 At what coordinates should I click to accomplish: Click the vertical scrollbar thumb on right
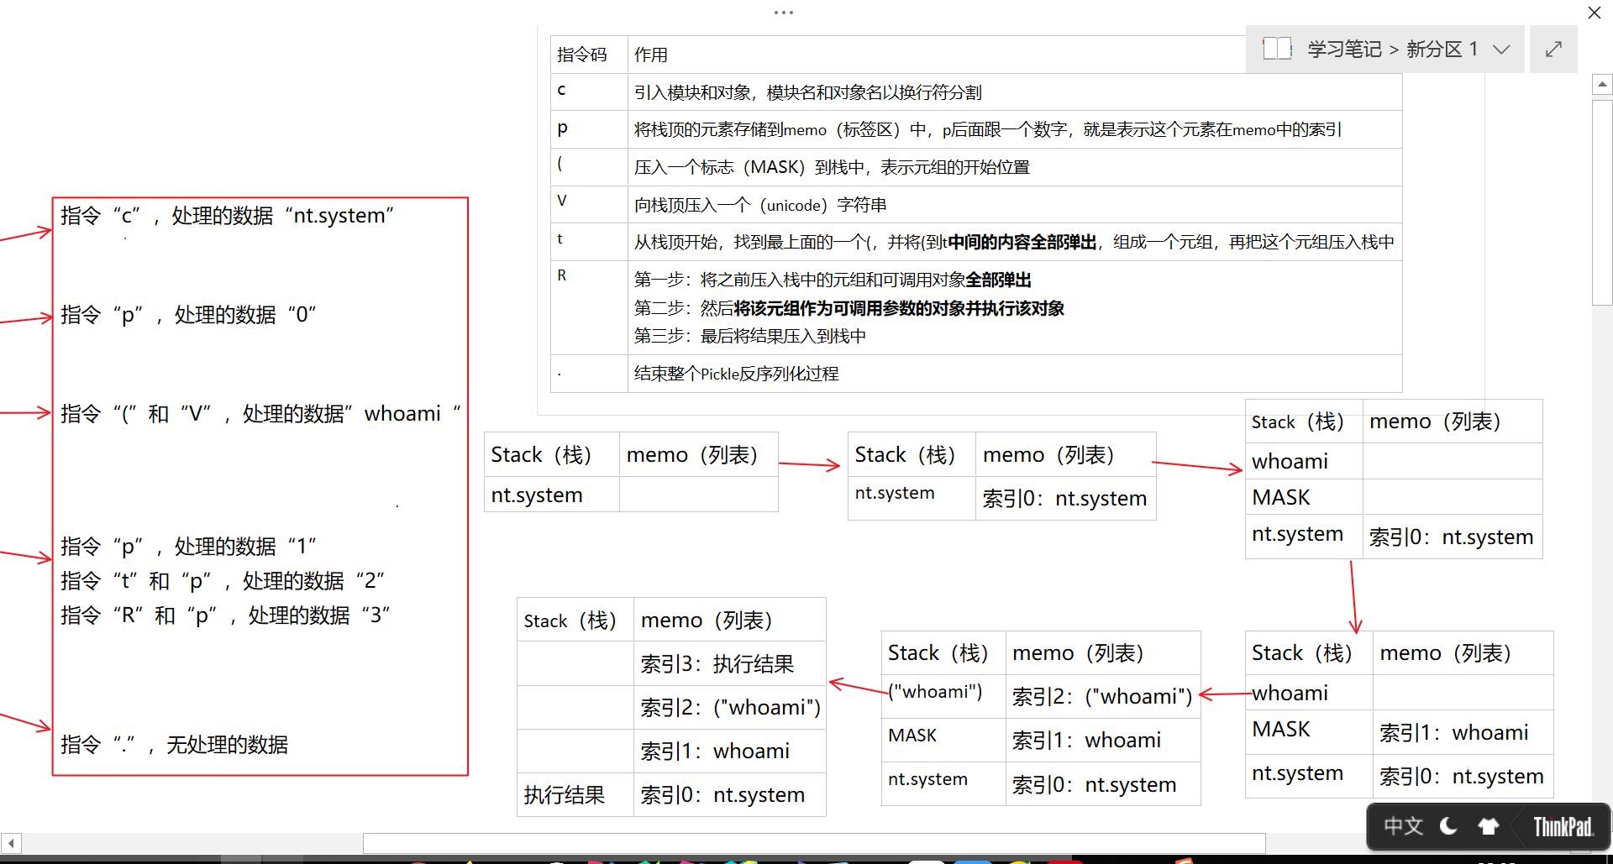pyautogui.click(x=1602, y=202)
